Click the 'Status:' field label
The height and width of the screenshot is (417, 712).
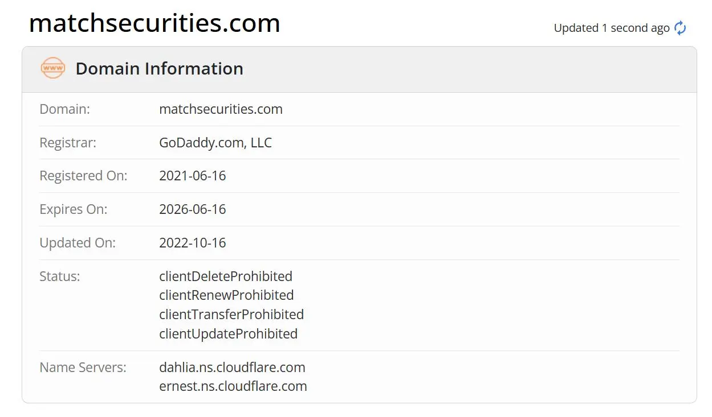(60, 276)
